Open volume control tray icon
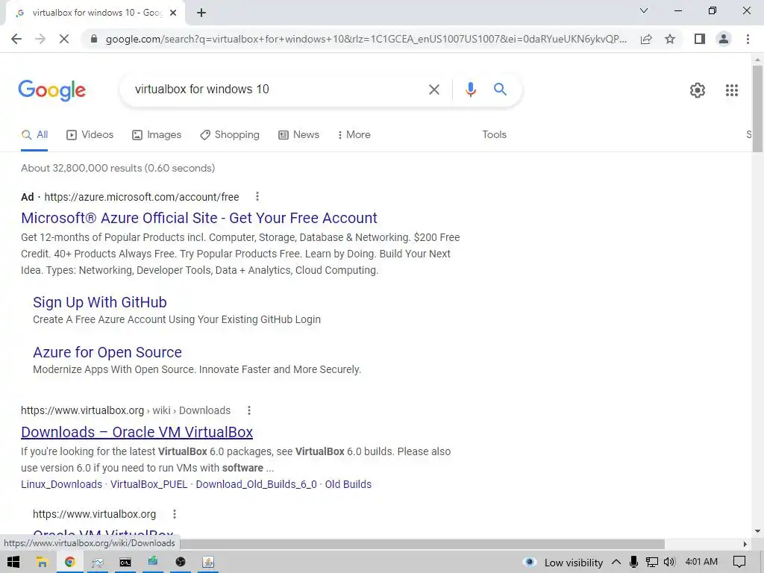This screenshot has height=573, width=764. point(669,563)
